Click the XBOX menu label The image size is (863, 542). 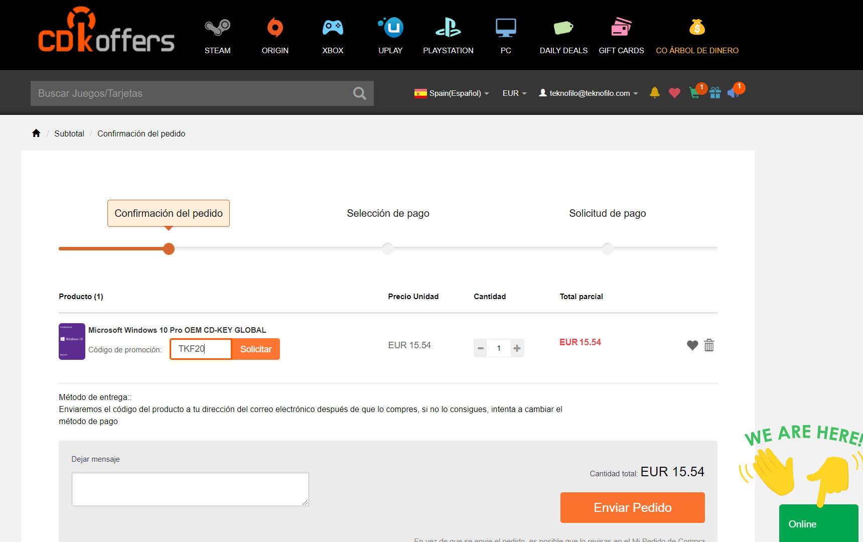click(333, 51)
